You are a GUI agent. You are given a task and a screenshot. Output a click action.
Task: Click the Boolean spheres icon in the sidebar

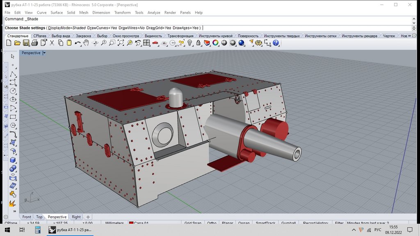tap(13, 168)
